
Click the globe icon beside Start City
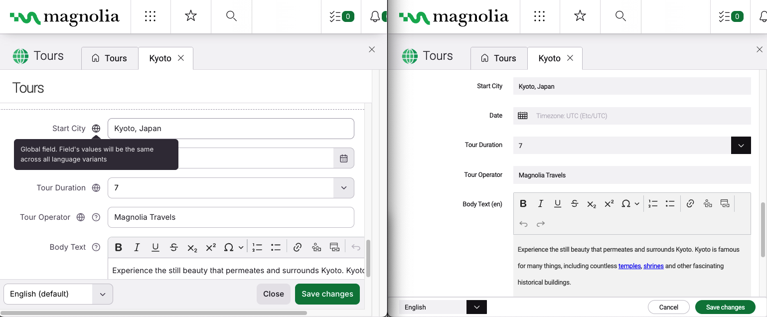click(x=96, y=129)
